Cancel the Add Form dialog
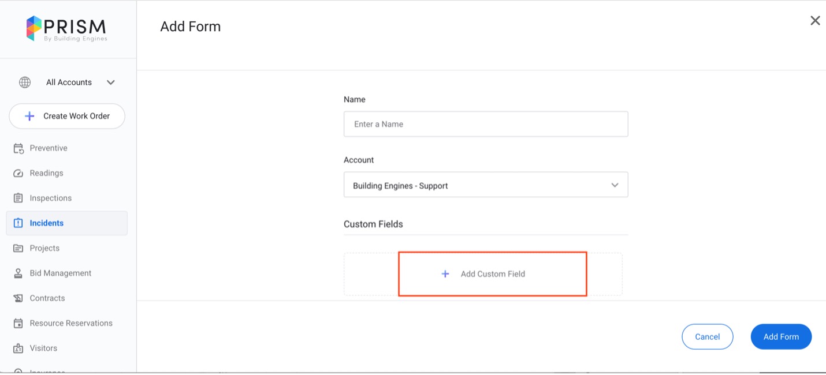Viewport: 826px width, 375px height. pos(707,337)
